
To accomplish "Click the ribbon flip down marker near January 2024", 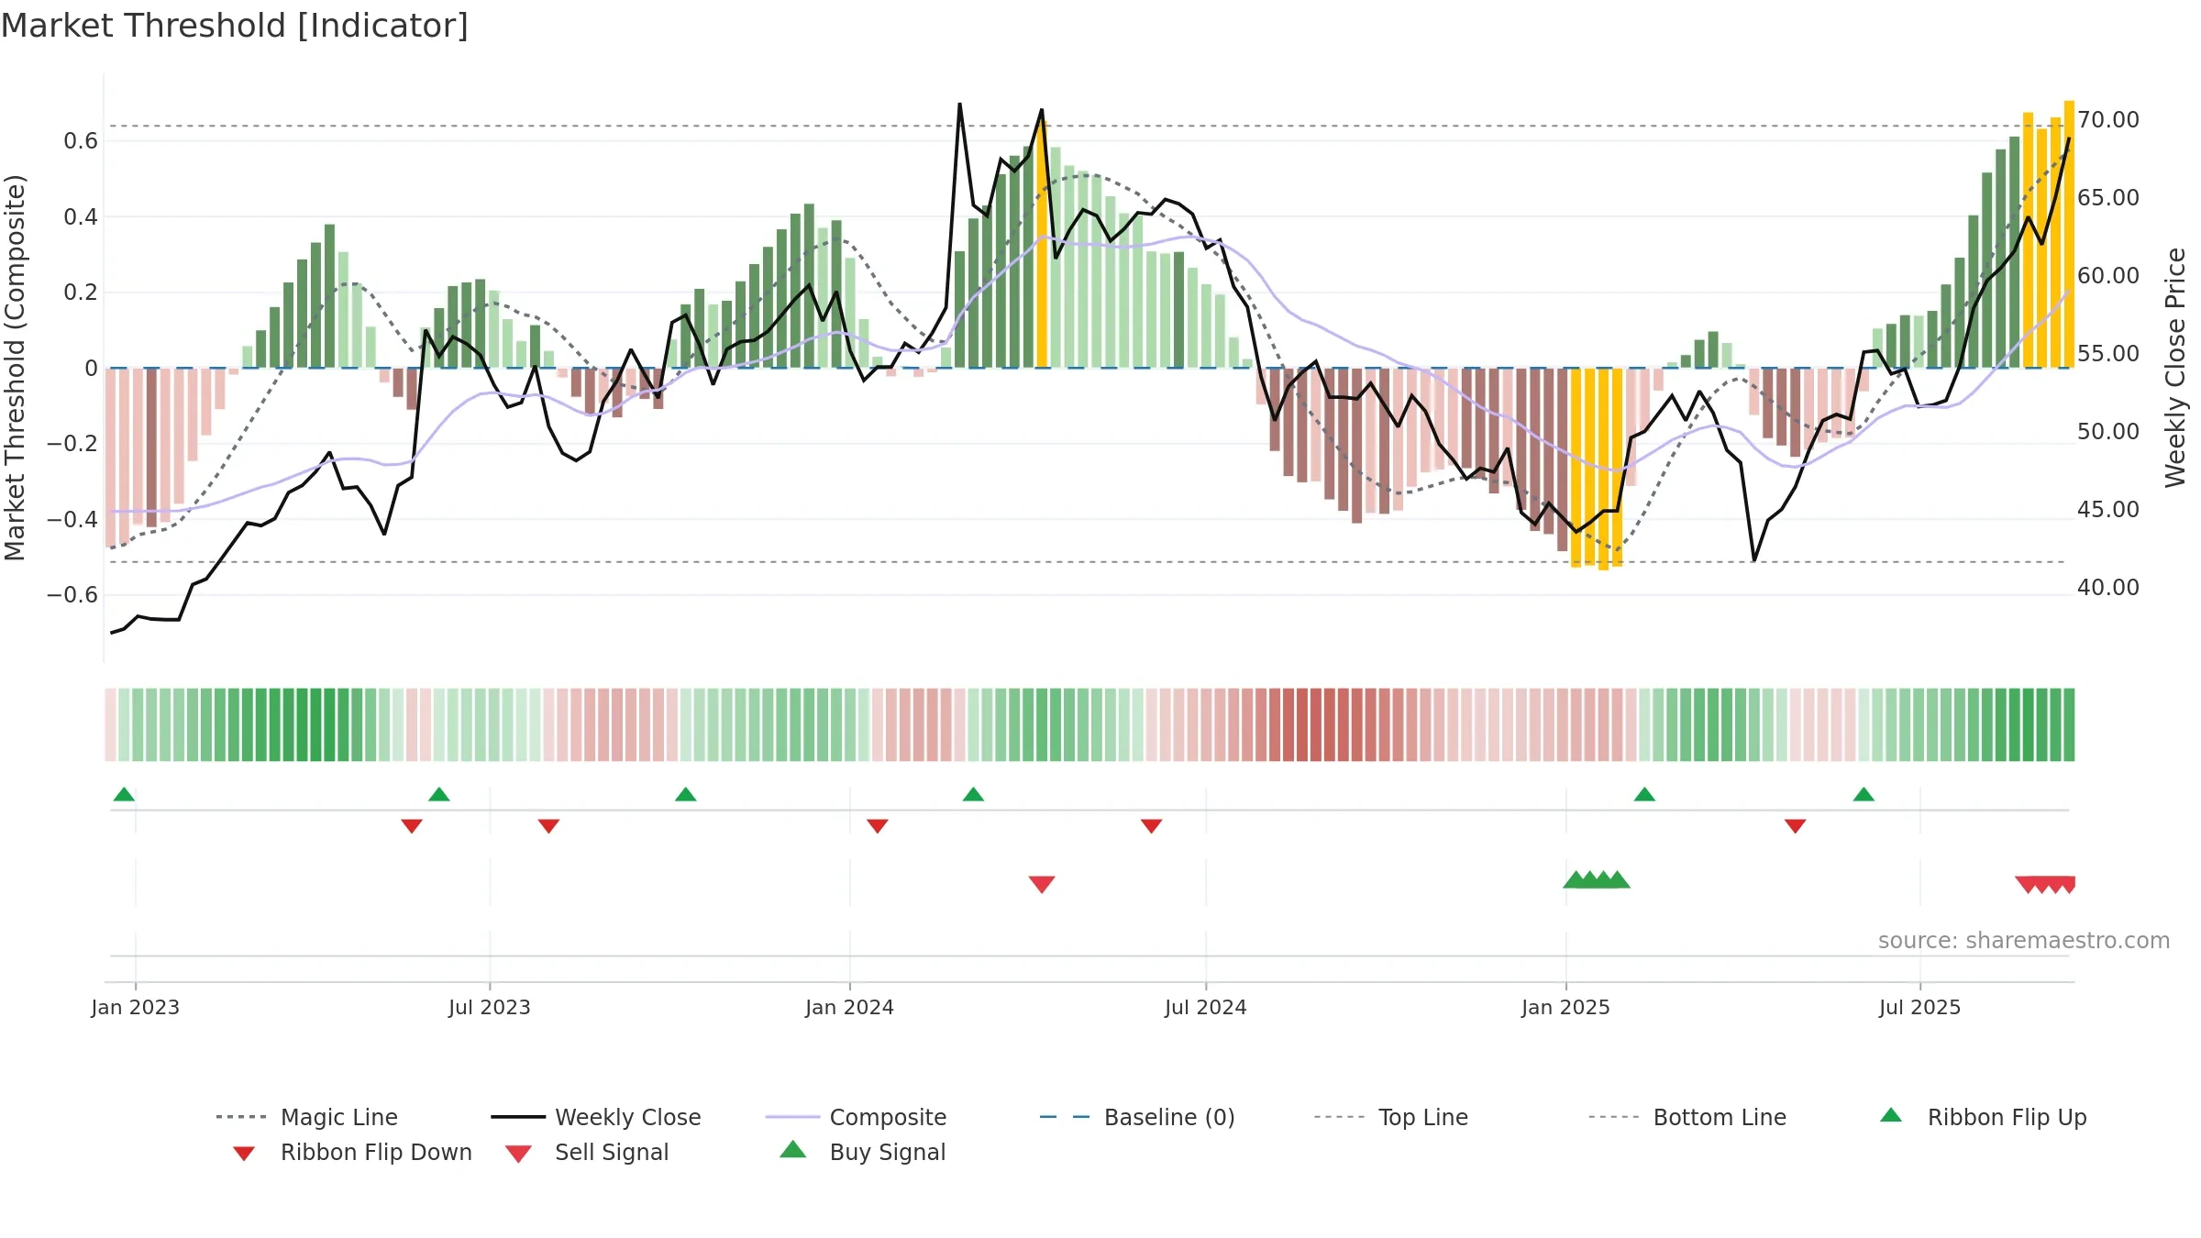I will [x=878, y=826].
